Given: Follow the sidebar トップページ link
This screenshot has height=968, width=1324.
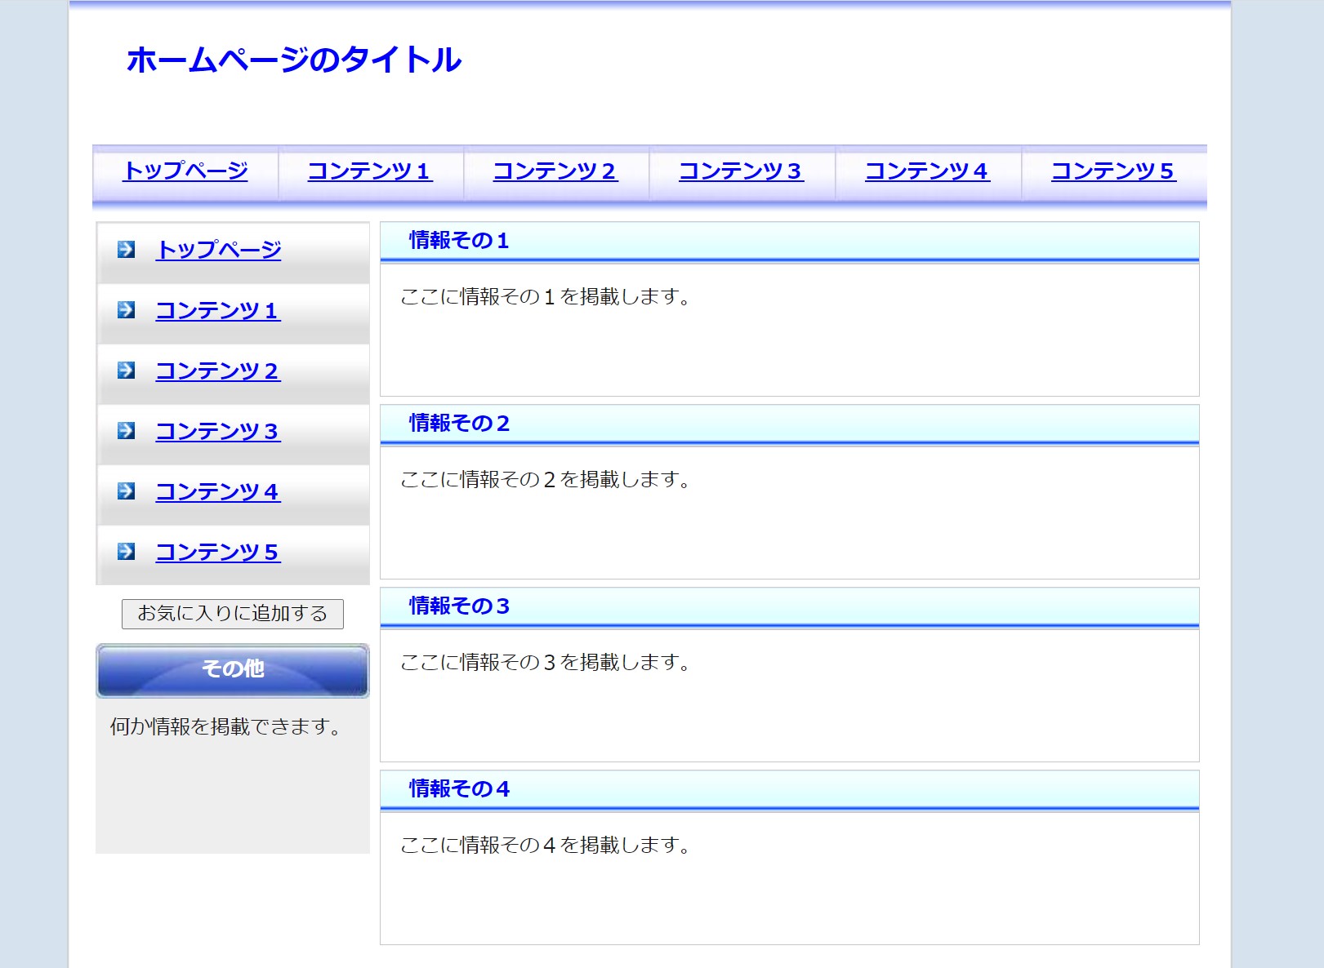Looking at the screenshot, I should click(219, 250).
